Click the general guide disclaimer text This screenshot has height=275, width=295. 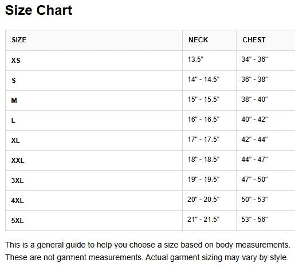point(148,251)
